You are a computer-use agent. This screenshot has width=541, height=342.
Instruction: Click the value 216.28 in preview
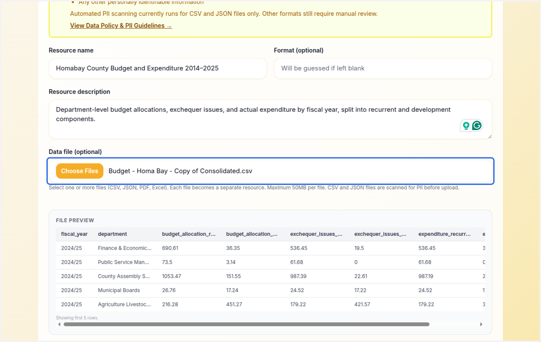point(170,304)
